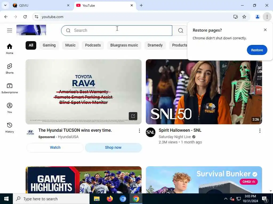Filter by Bluegrass music chip

pos(124,45)
